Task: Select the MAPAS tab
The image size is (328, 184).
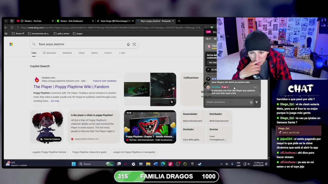Action: point(95,53)
